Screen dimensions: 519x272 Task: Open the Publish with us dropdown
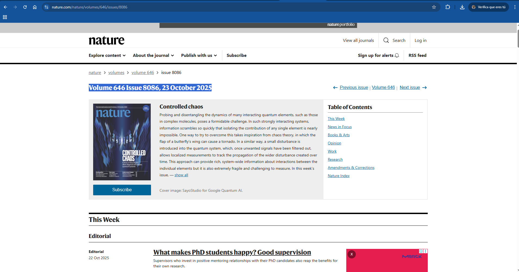point(199,55)
